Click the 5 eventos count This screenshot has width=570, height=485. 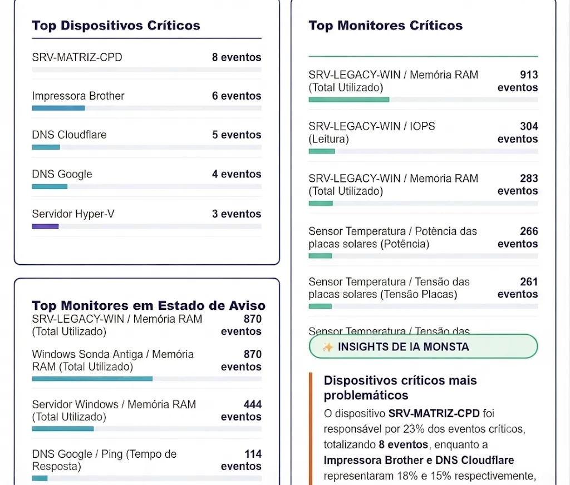(237, 135)
